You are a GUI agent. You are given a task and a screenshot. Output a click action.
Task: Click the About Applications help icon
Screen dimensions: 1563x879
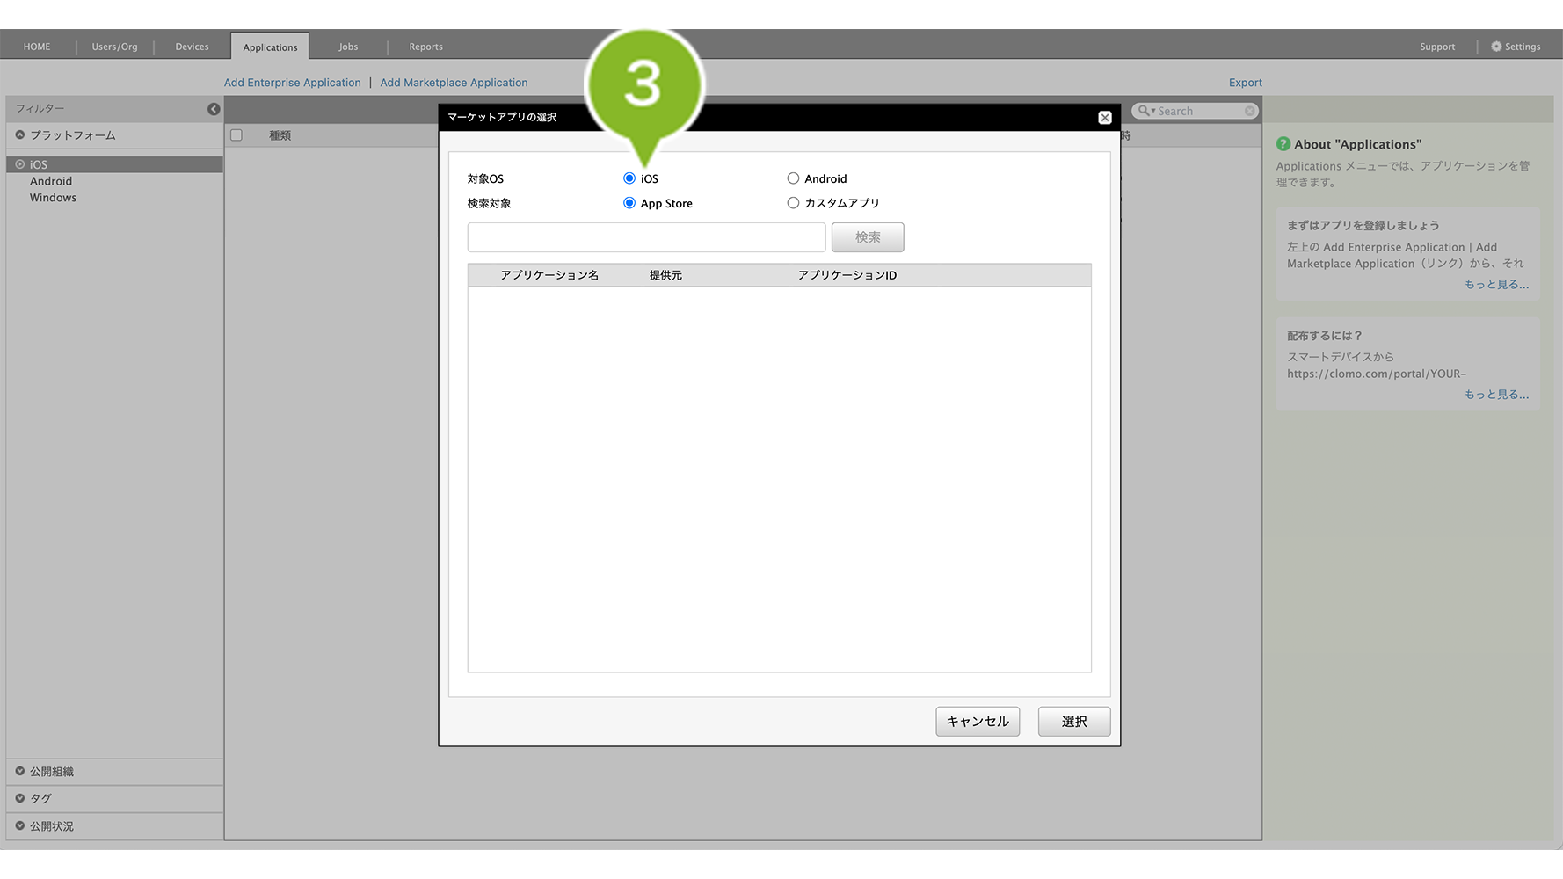pos(1283,144)
